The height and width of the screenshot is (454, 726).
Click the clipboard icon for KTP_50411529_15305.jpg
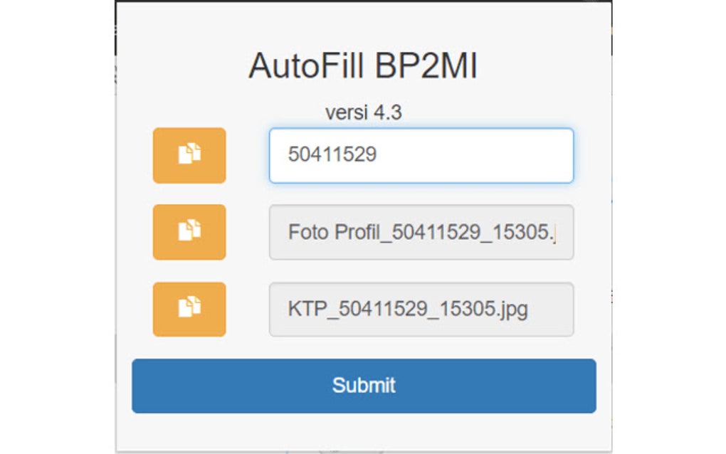(x=189, y=310)
